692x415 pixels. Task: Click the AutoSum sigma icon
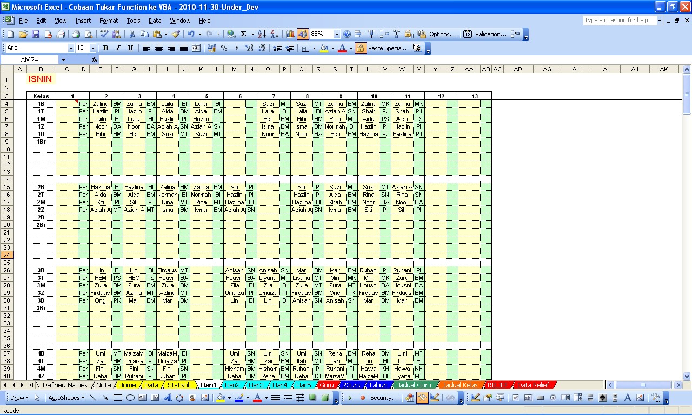(244, 34)
